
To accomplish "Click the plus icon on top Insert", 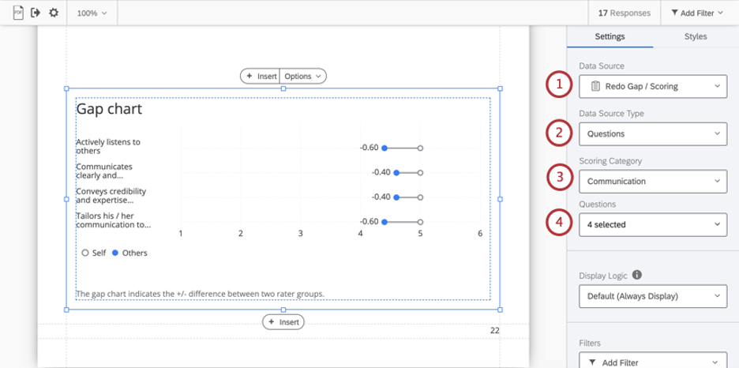I will [249, 77].
